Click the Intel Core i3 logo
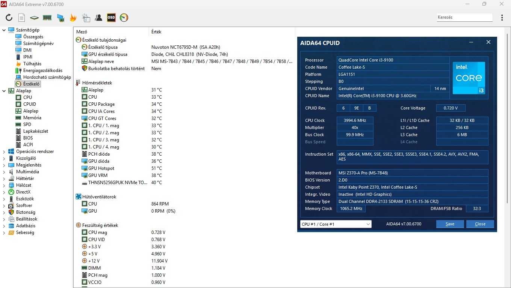This screenshot has height=288, width=511. point(469,78)
